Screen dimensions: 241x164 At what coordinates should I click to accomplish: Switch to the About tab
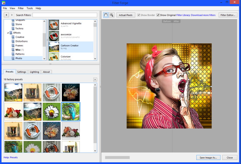(x=46, y=72)
